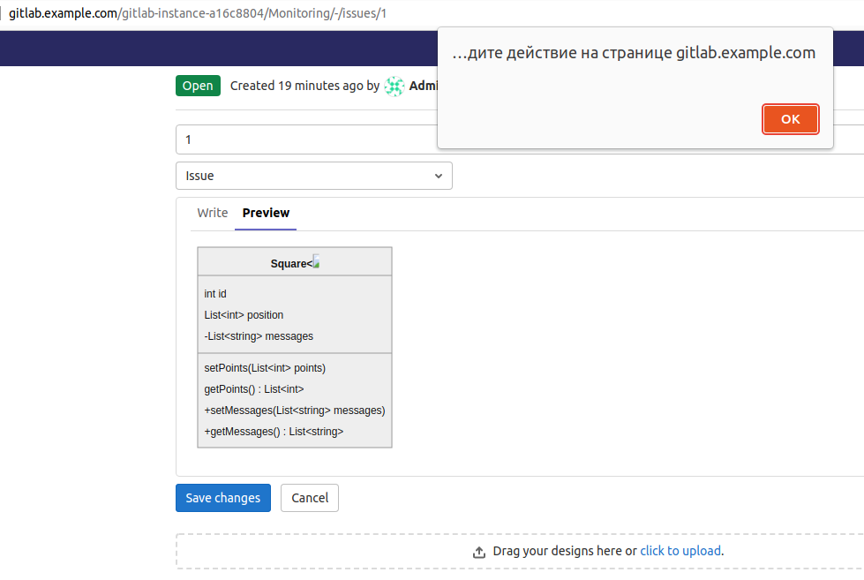Screen dimensions: 864x580
Task: Select the setPoints method row in diagram
Action: 265,368
